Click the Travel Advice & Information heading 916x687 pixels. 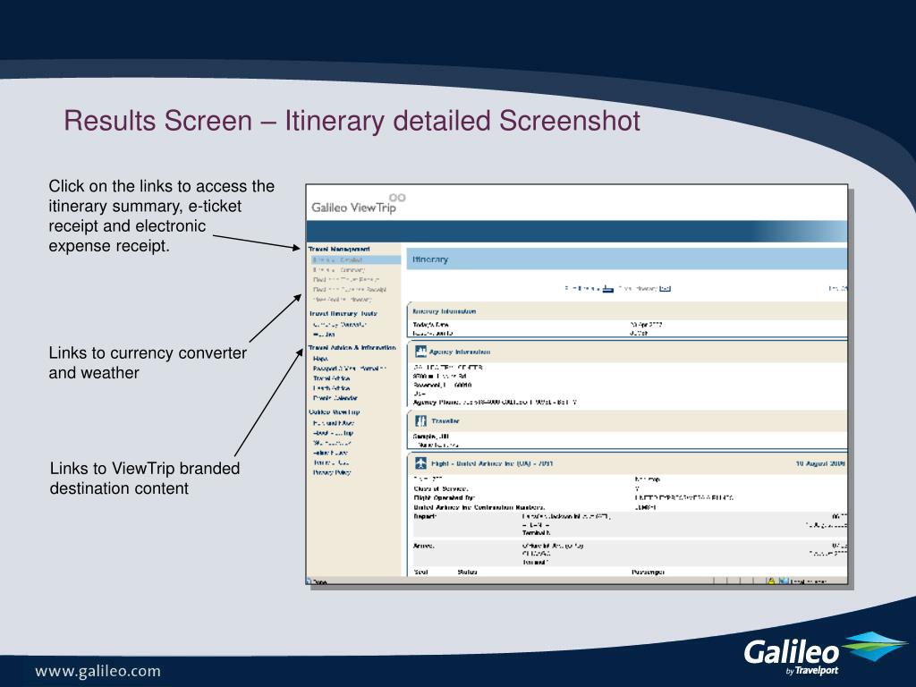point(352,348)
